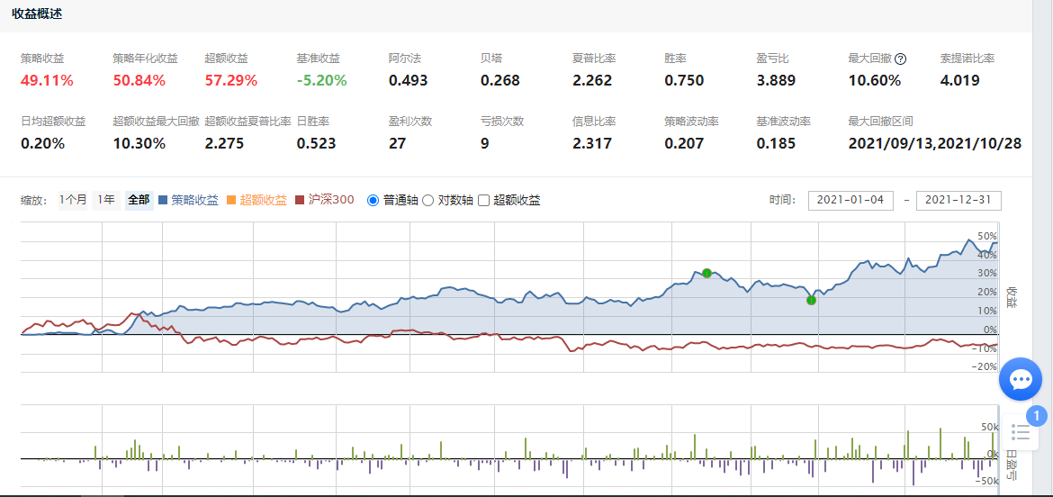
Task: Click the 策略波动率 value 0.207
Action: point(684,144)
